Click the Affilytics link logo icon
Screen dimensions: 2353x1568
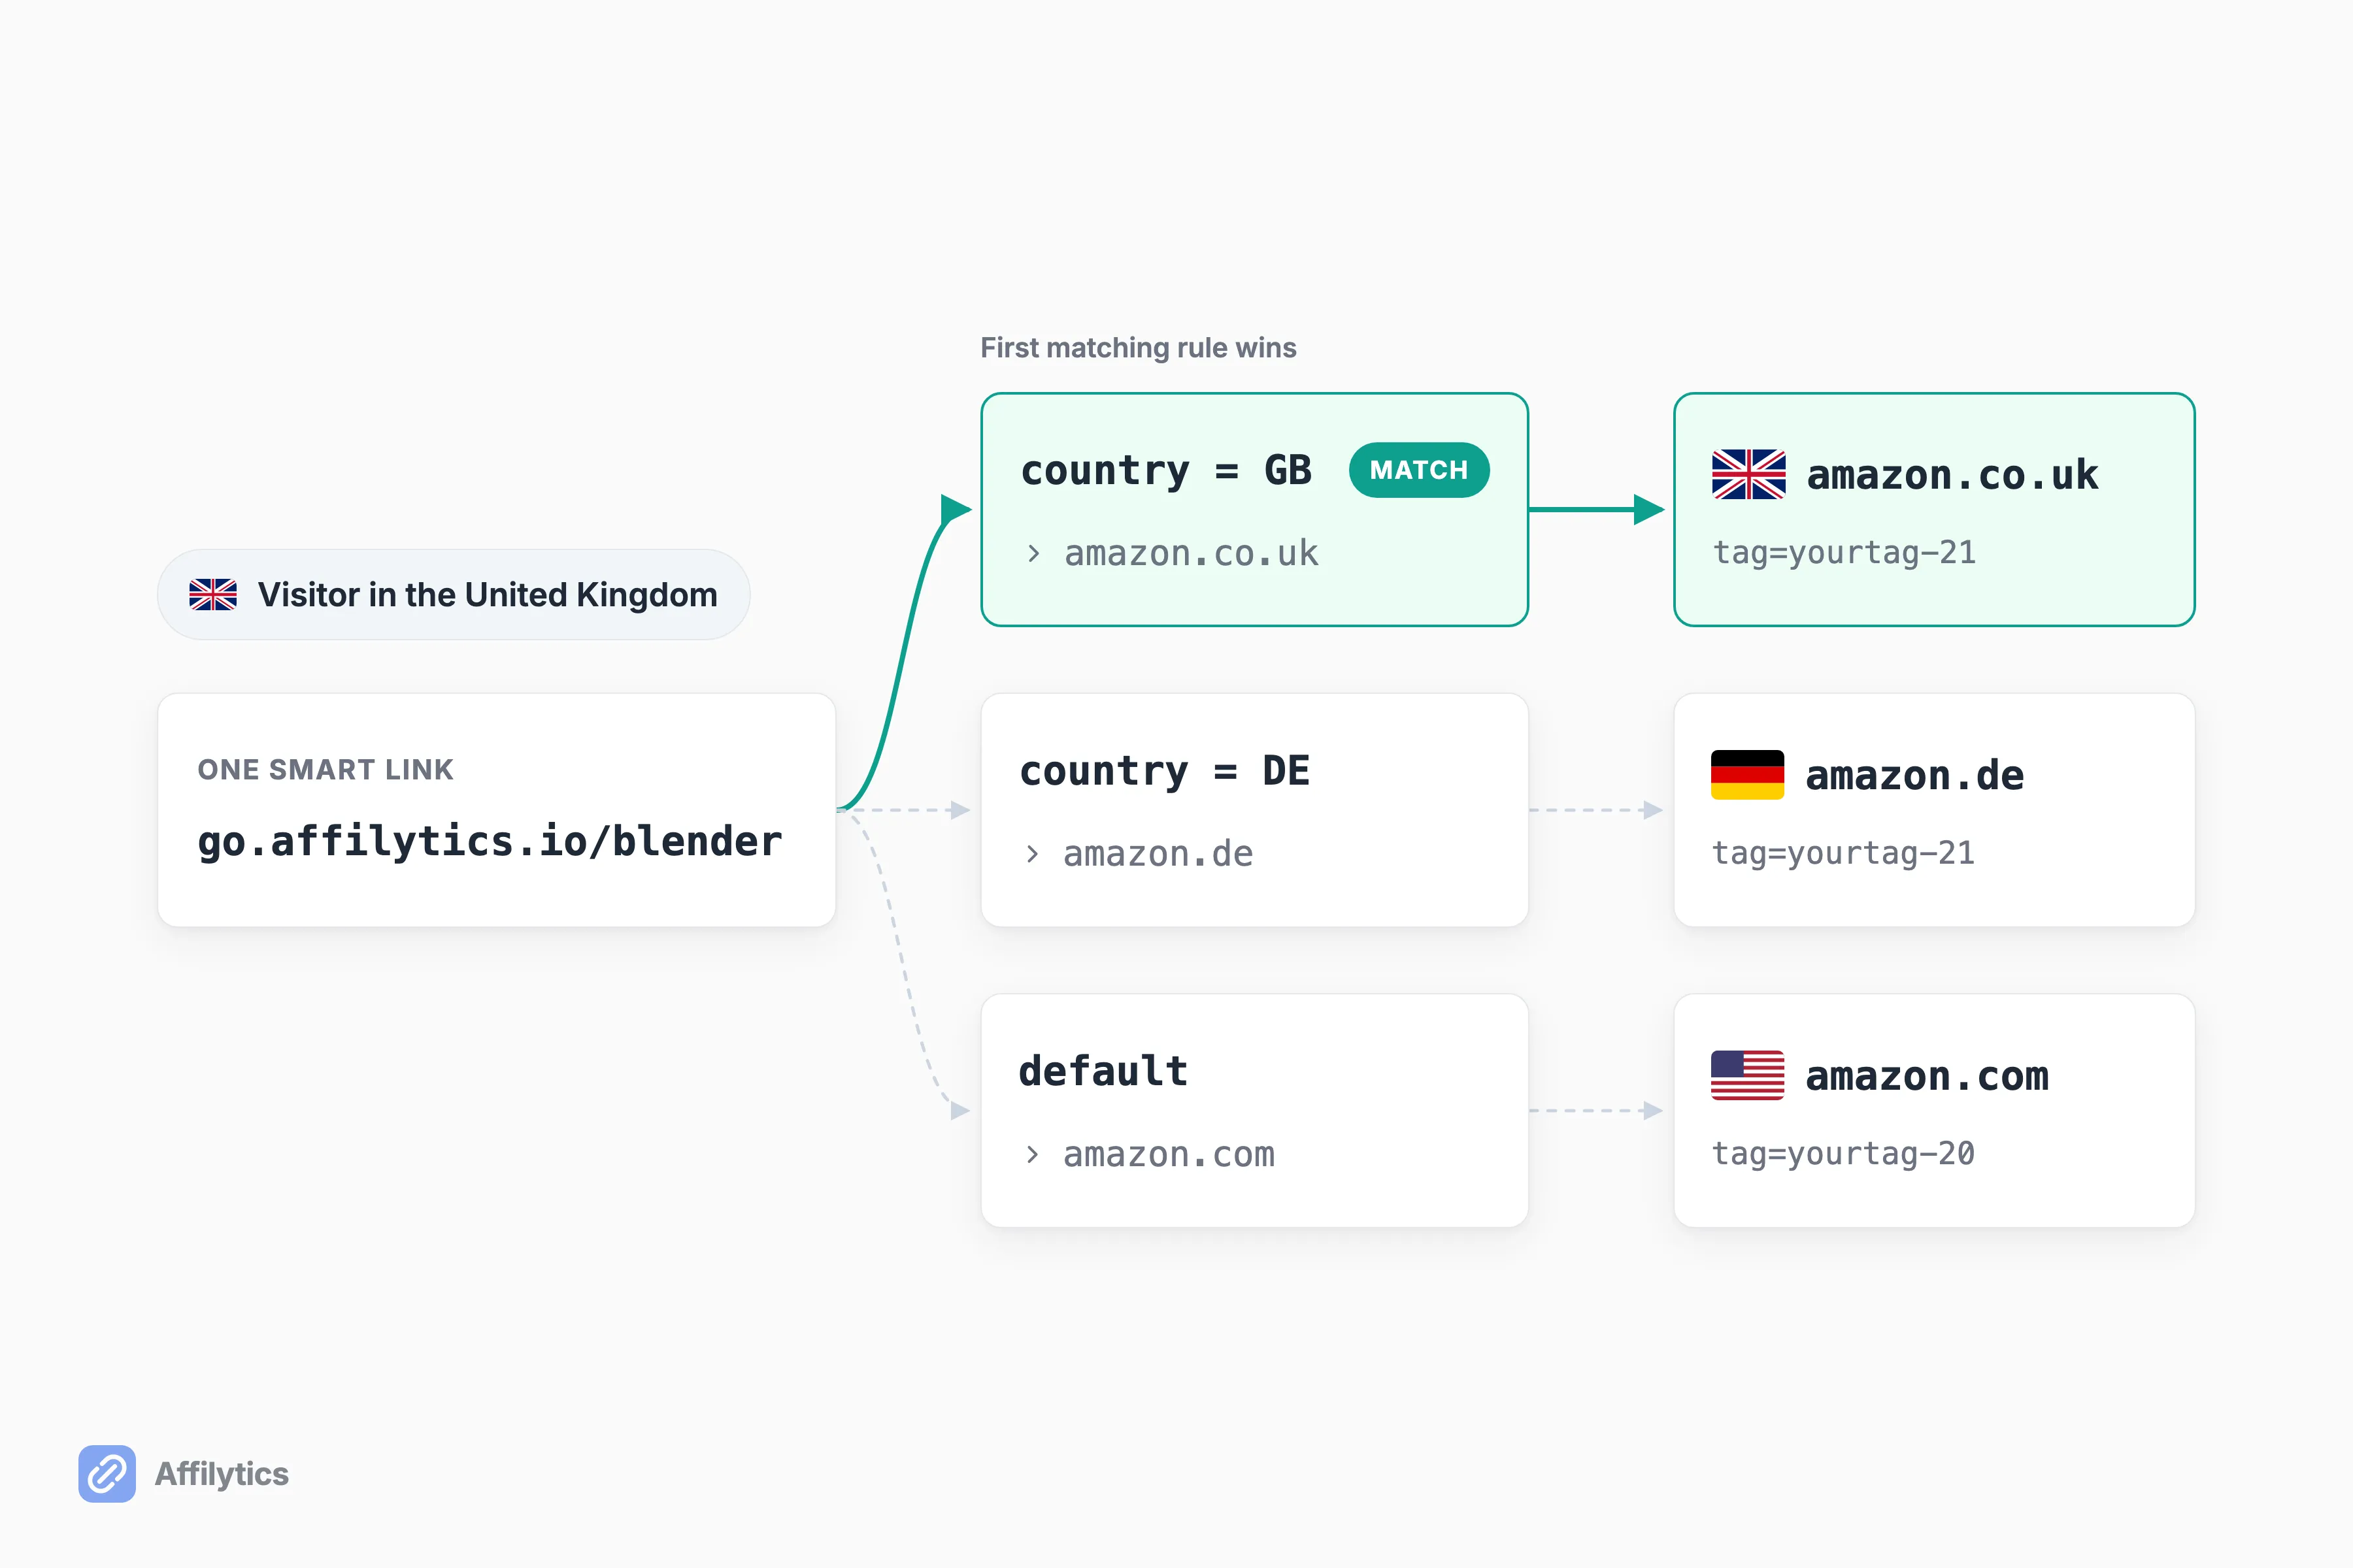point(107,1473)
